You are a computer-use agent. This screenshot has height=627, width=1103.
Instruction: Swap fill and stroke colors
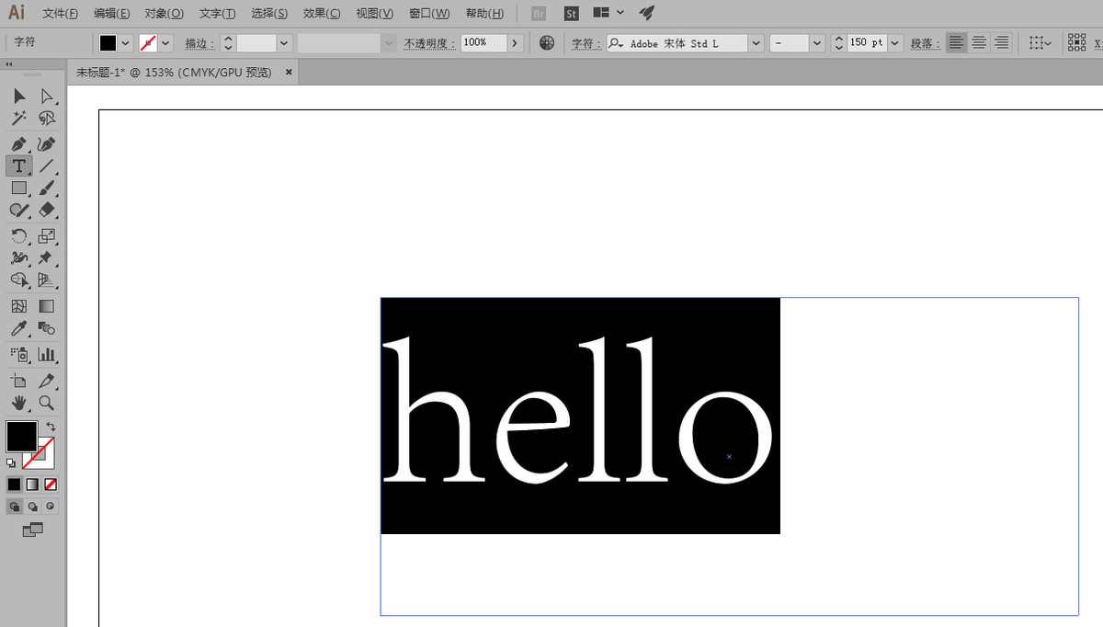pos(51,427)
